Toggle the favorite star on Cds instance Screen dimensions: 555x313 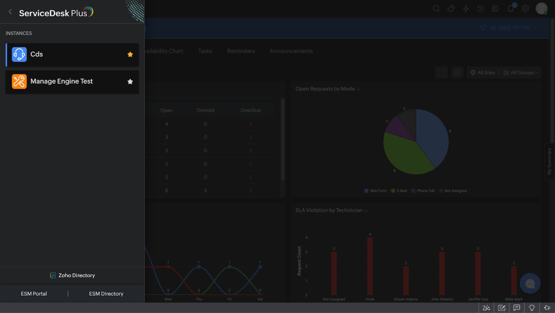pos(130,54)
